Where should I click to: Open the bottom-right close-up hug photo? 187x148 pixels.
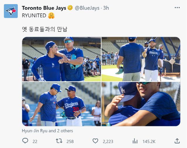coord(141,104)
